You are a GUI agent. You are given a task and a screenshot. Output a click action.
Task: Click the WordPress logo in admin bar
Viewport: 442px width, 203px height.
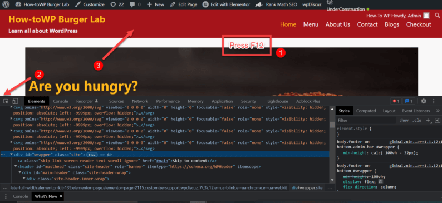pos(6,4)
